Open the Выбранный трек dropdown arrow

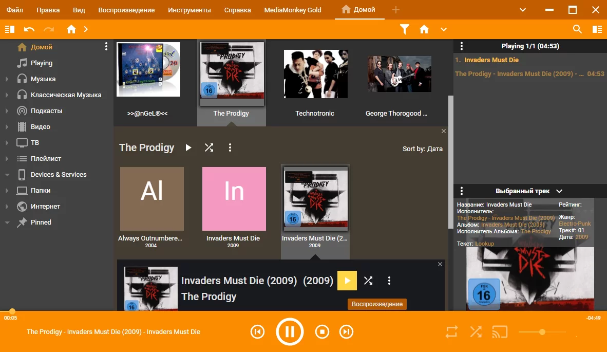click(559, 191)
